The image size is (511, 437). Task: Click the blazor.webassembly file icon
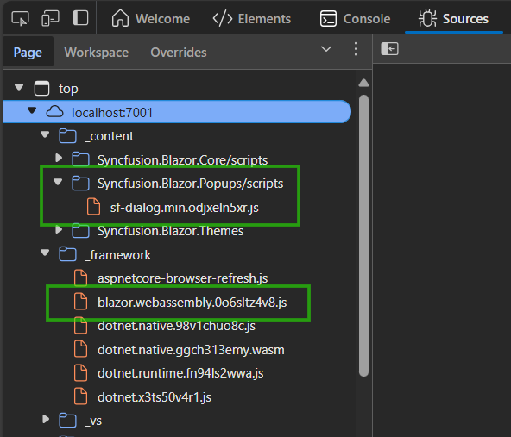click(x=81, y=302)
